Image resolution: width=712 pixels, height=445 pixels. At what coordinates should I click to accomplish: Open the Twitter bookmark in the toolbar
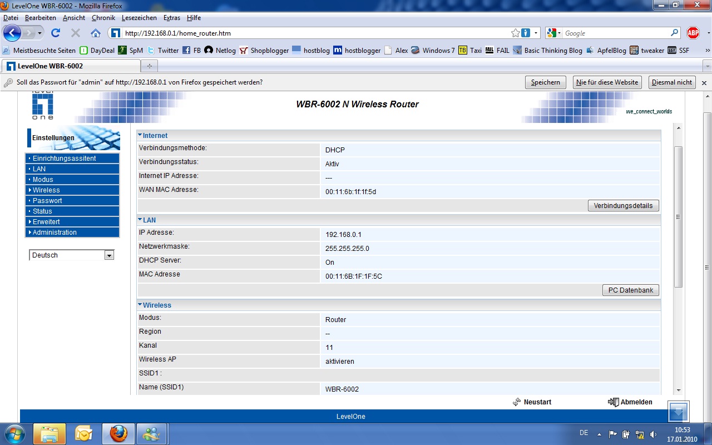163,50
